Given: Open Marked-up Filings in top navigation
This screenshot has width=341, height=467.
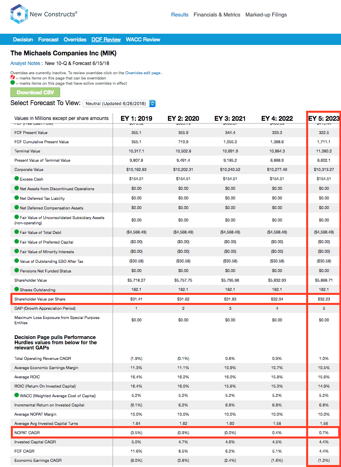Looking at the screenshot, I should pyautogui.click(x=266, y=14).
